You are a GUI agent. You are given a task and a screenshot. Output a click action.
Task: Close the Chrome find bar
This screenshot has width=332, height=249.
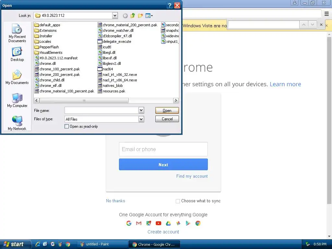tap(321, 25)
